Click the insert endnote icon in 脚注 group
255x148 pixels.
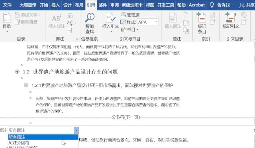coord(70,16)
